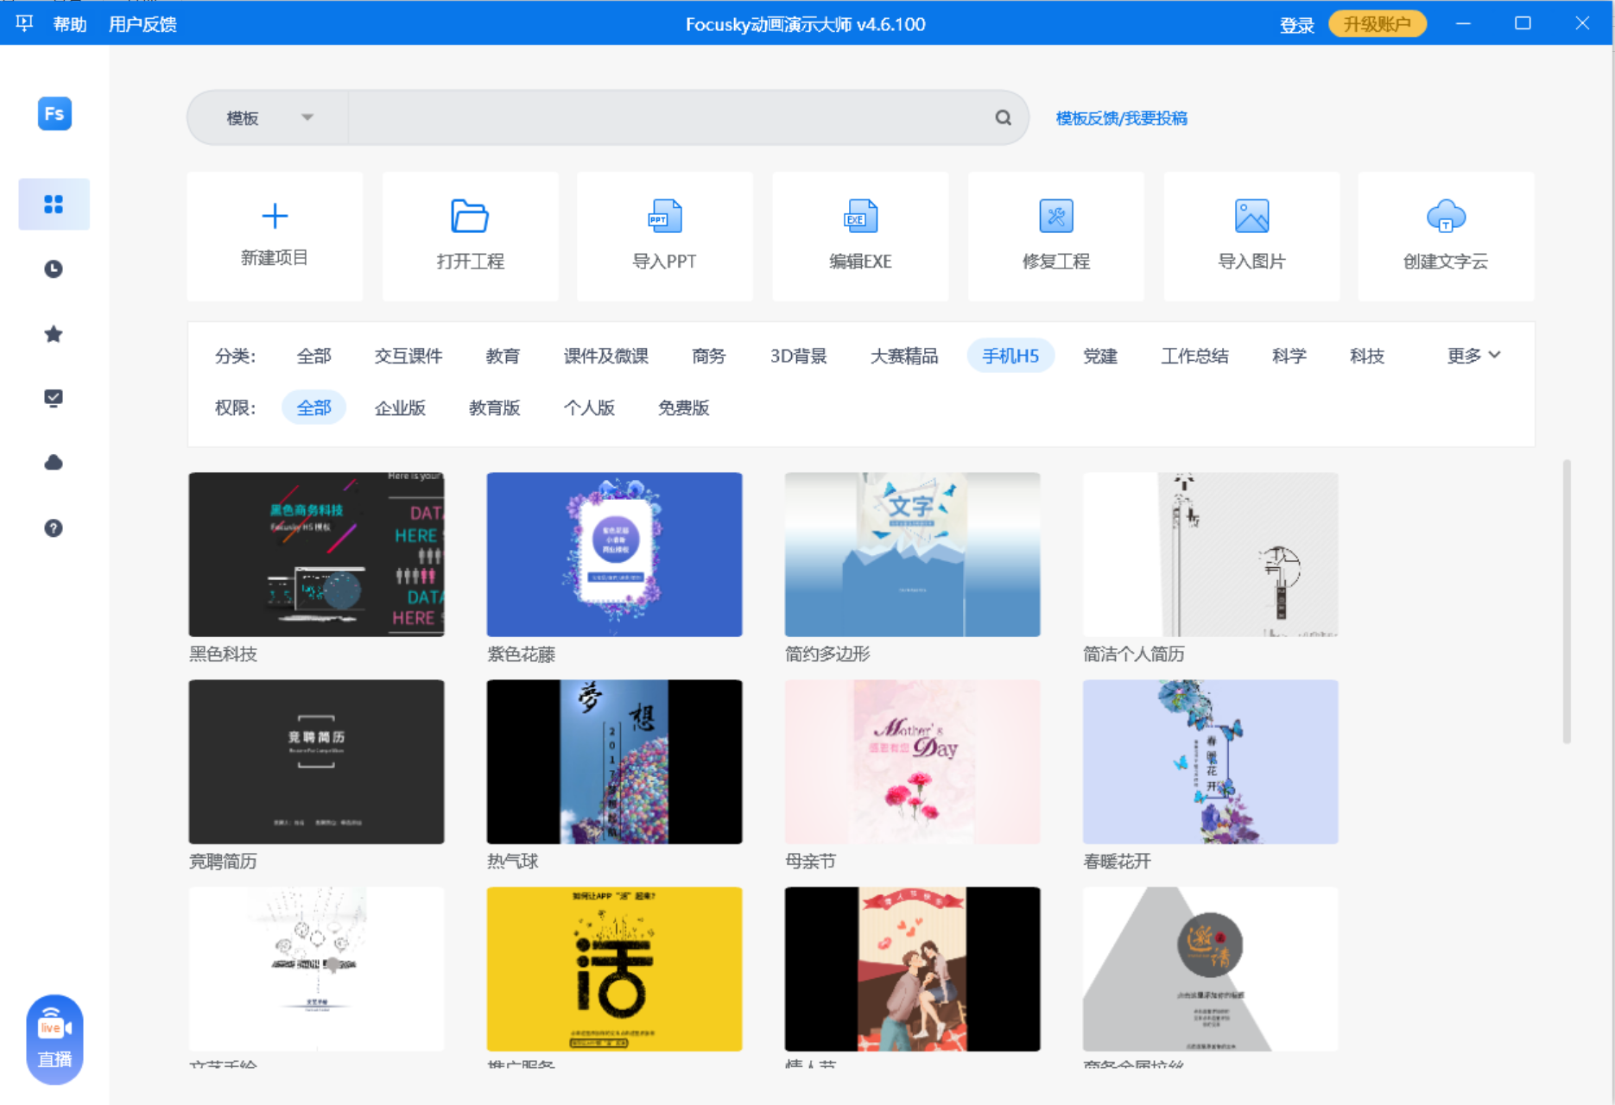Screen dimensions: 1615x1105
Task: Click the 登录 login link
Action: [1296, 24]
